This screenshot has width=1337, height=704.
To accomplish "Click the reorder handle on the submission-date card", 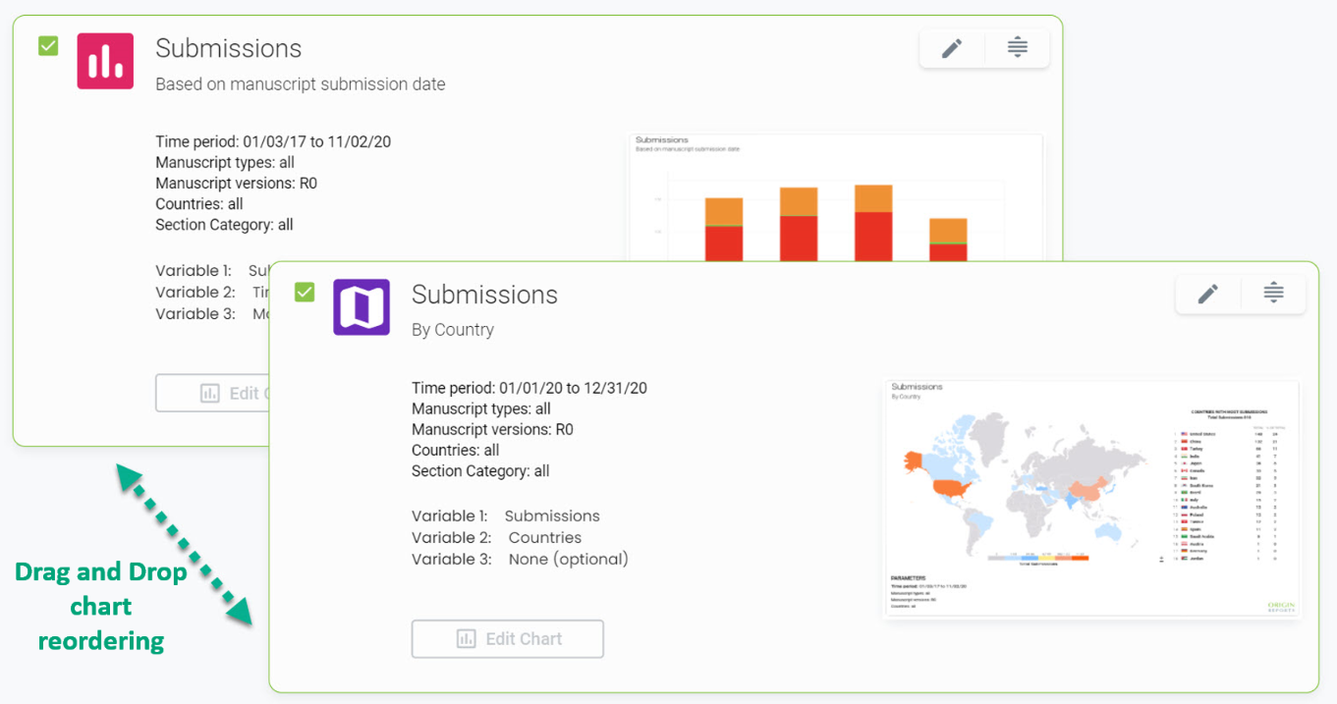I will (x=1018, y=48).
